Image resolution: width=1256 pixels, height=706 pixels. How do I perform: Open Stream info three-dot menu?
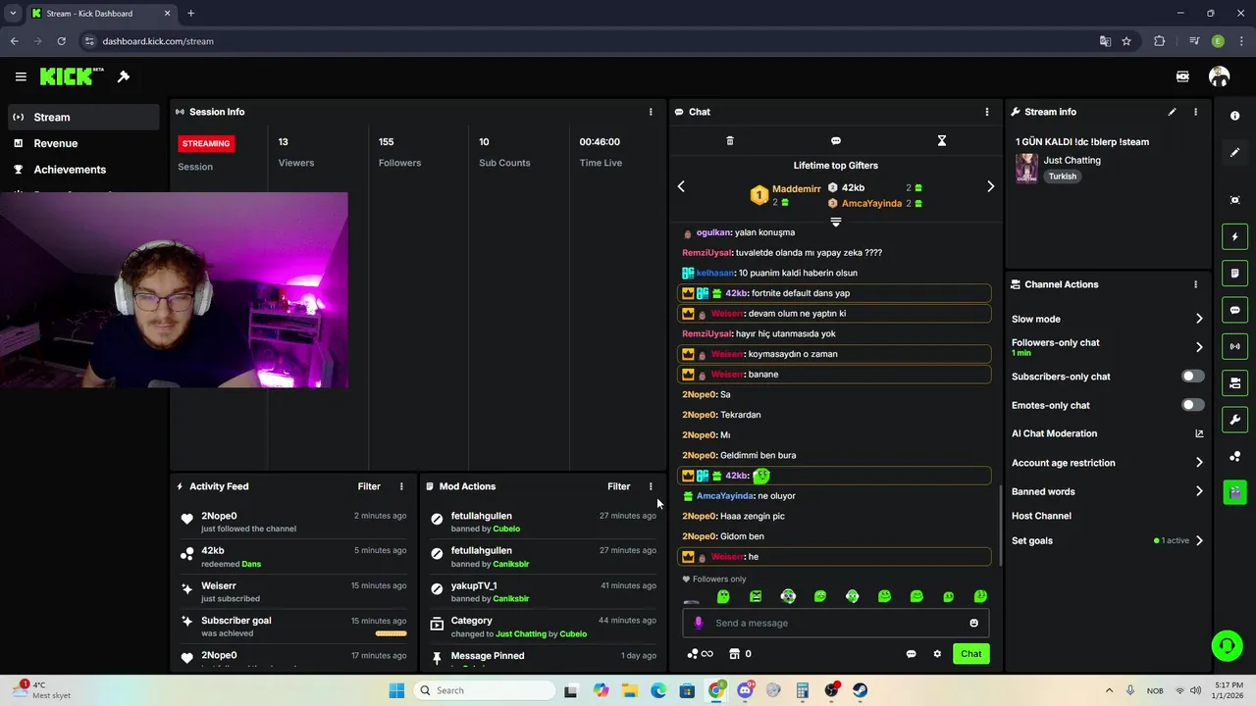[x=1195, y=112]
